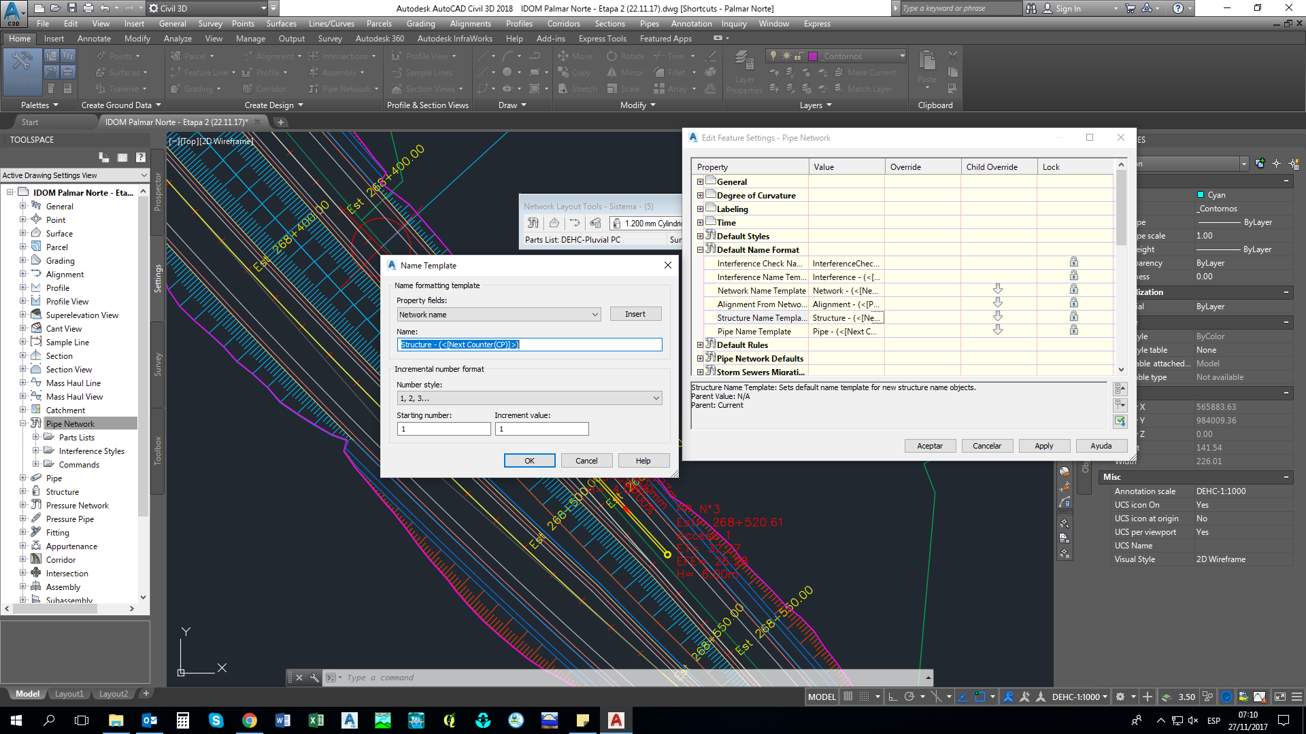Toggle ortho mode in status bar
This screenshot has width=1306, height=734.
tap(892, 697)
